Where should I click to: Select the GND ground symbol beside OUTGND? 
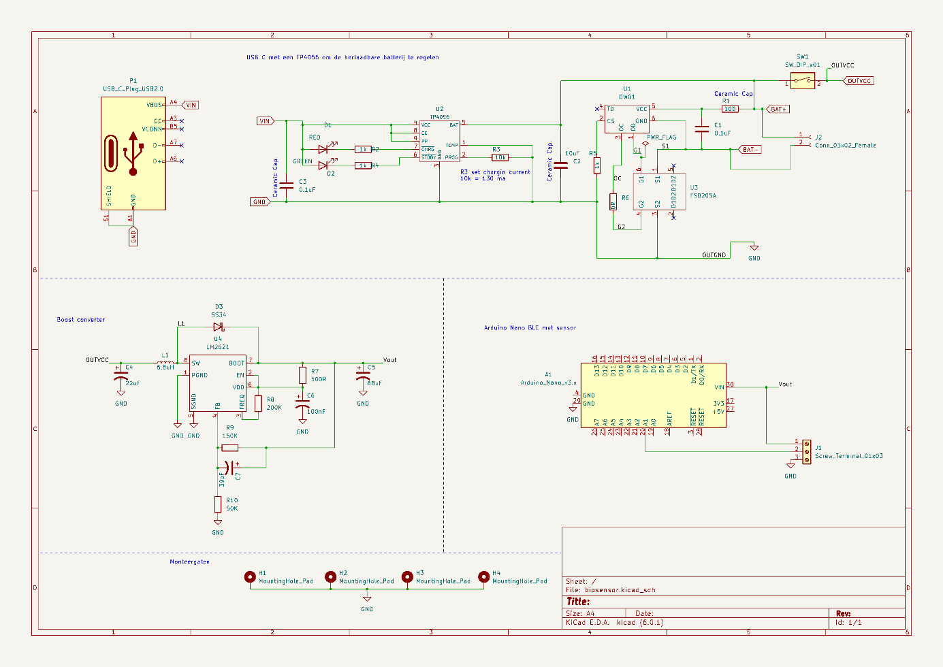pyautogui.click(x=754, y=248)
